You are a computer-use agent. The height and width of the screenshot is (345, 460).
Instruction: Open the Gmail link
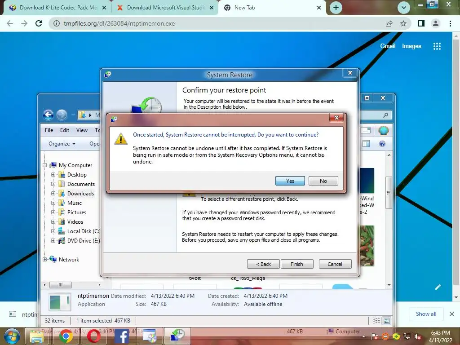tap(388, 46)
